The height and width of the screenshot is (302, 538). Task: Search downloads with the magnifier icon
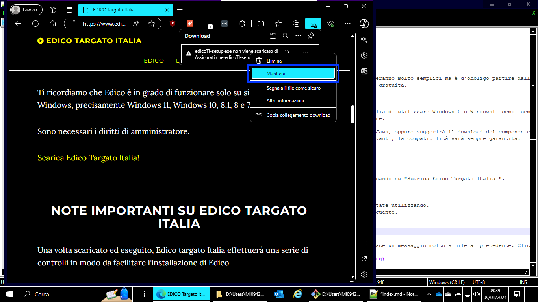pos(286,36)
